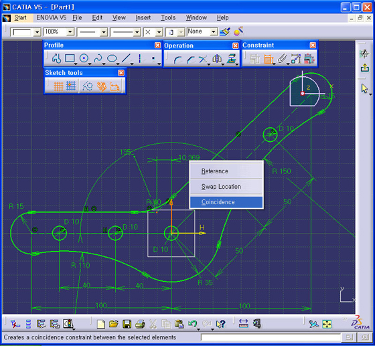Open the None layer dropdown
The width and height of the screenshot is (375, 346).
tap(214, 31)
